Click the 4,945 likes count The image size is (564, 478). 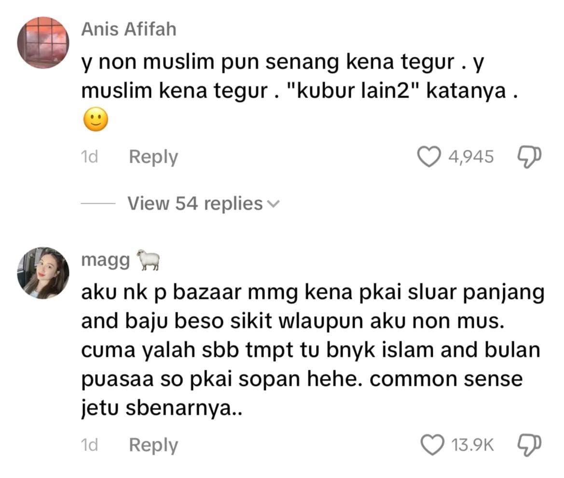coord(471,156)
